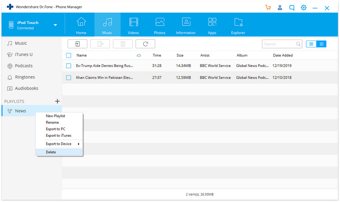
Task: Sort by the Time column header
Action: click(x=157, y=56)
